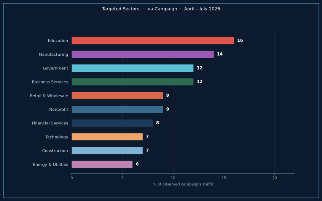
Task: Click the value 9 beside Retail & Wholesale bar
Action: (167, 96)
